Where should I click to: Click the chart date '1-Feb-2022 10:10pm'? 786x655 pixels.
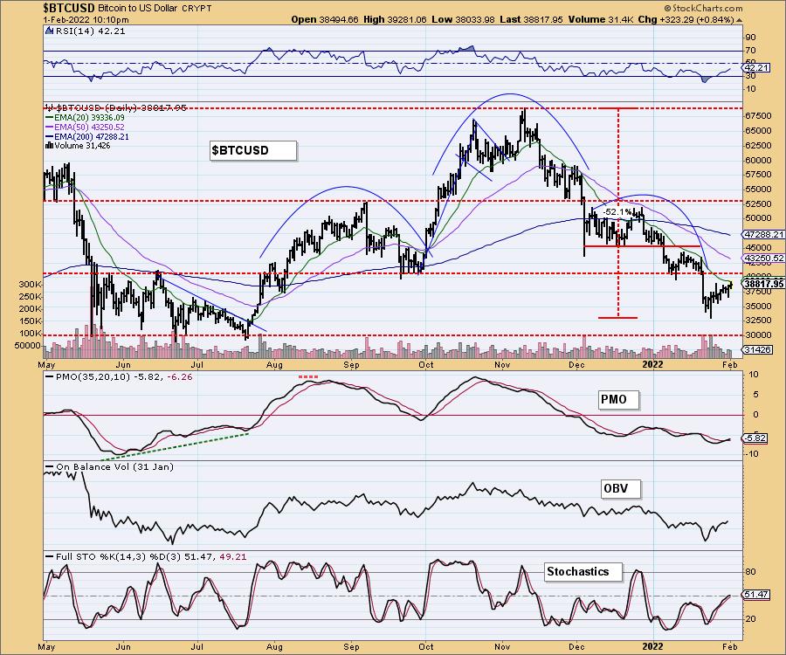[x=86, y=20]
